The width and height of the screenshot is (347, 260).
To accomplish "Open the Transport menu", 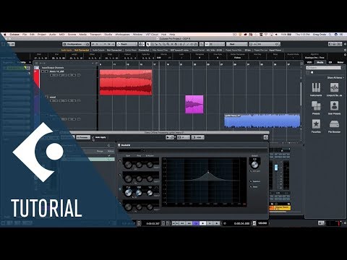I will [95, 35].
